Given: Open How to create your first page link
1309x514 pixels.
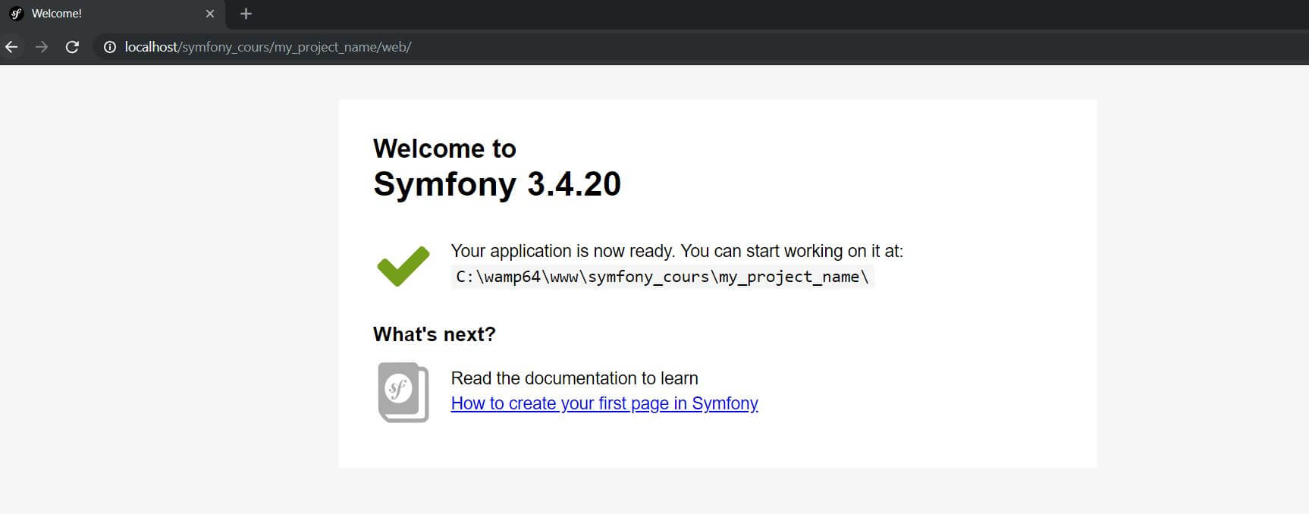Looking at the screenshot, I should pyautogui.click(x=604, y=403).
